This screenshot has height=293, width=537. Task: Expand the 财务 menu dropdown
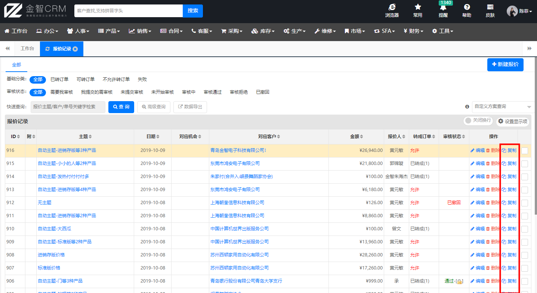[413, 31]
